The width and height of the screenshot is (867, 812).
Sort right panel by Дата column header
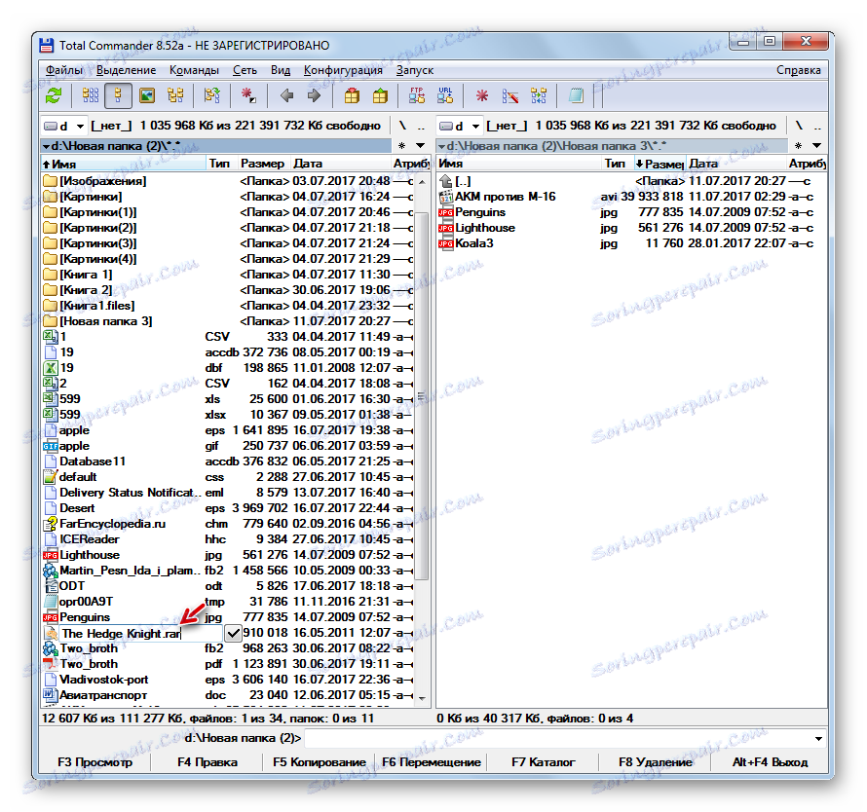735,164
